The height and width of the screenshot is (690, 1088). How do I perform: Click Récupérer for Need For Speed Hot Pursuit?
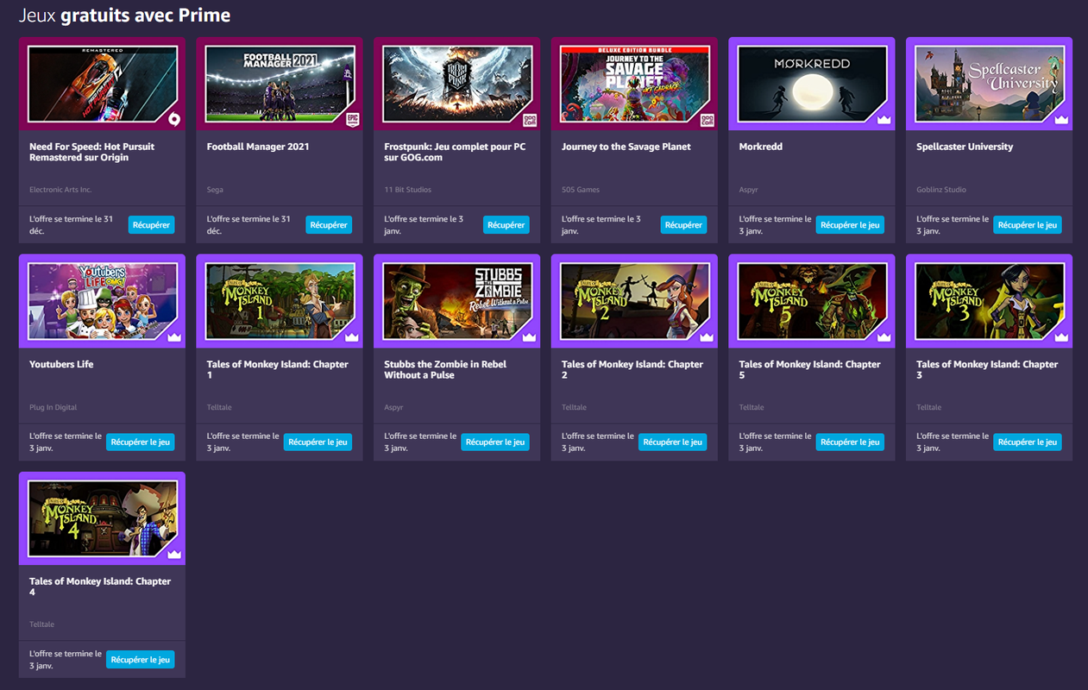(x=151, y=225)
